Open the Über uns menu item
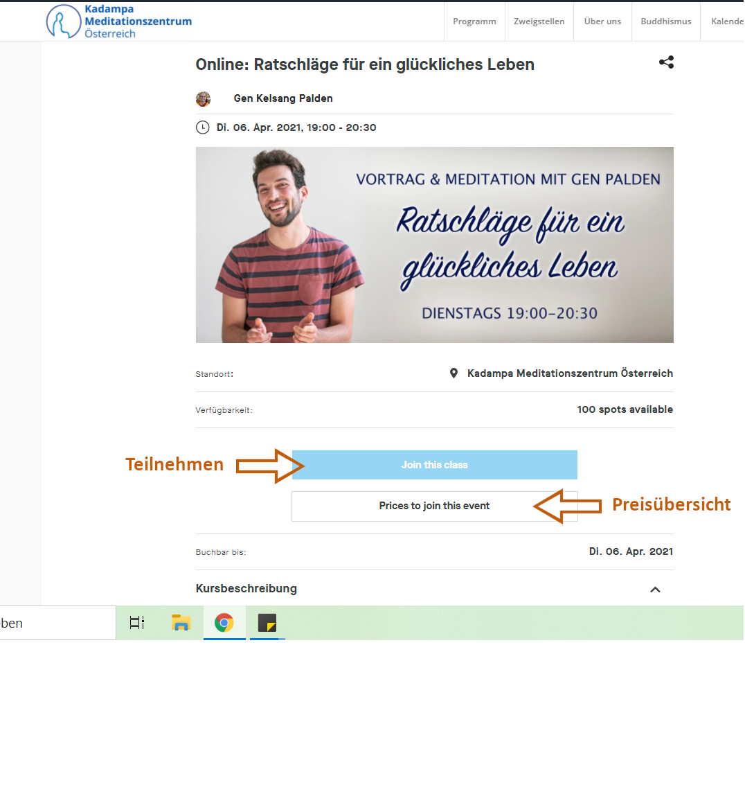Image resolution: width=745 pixels, height=787 pixels. pos(602,21)
